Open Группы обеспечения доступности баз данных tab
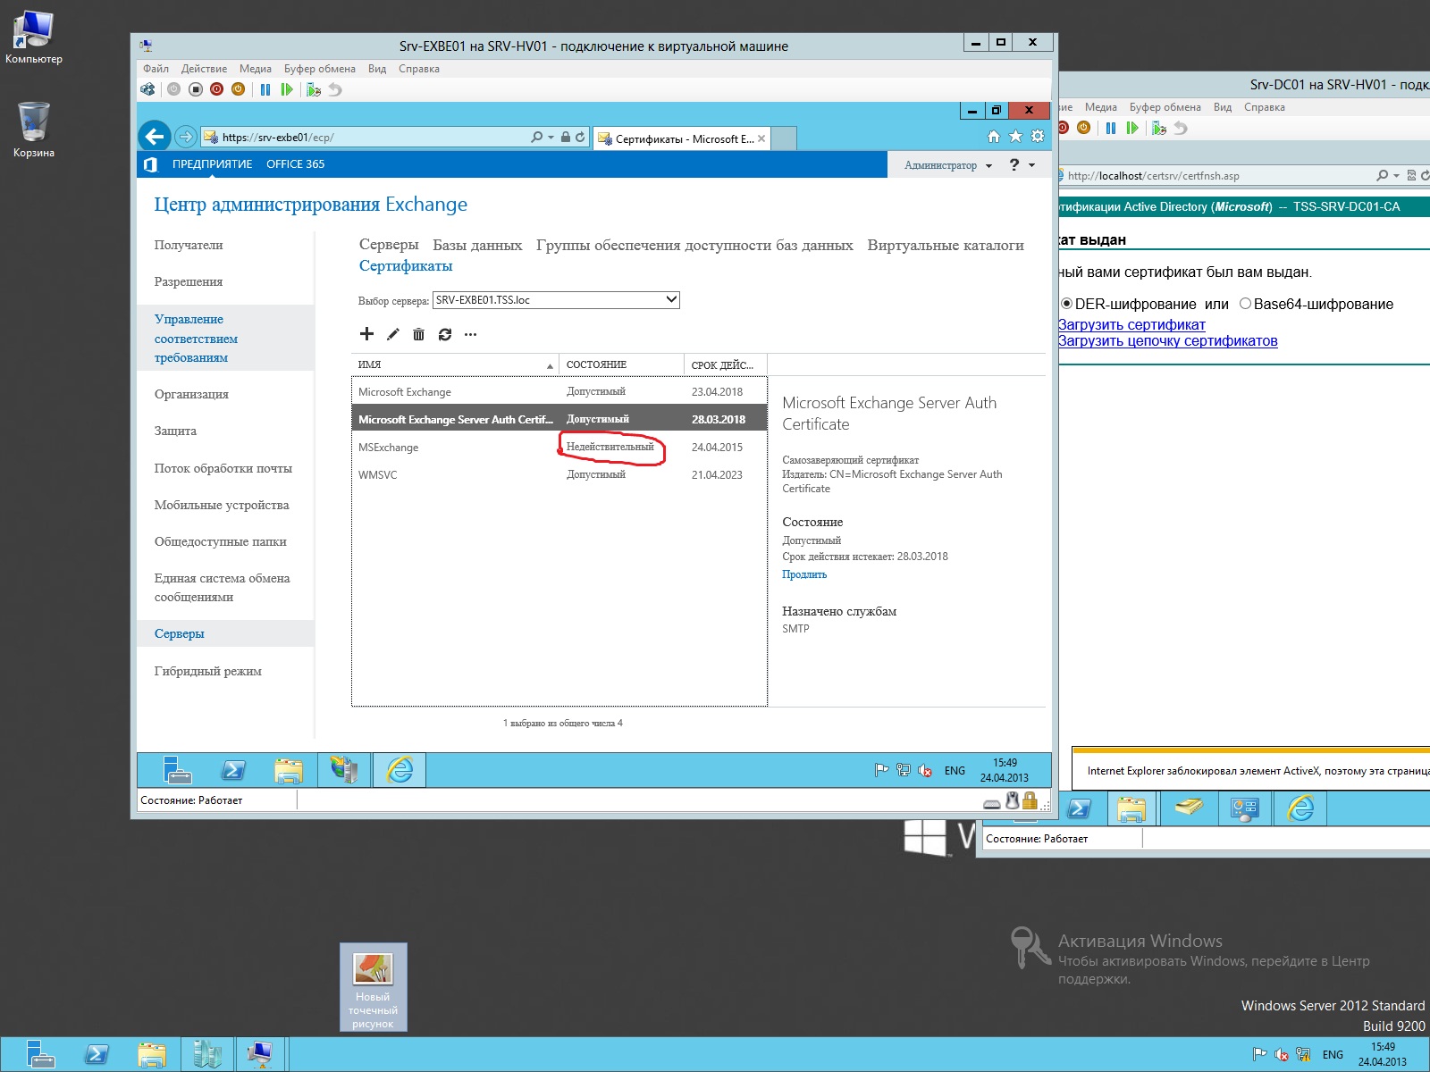Screen dimensions: 1430x1072 694,245
